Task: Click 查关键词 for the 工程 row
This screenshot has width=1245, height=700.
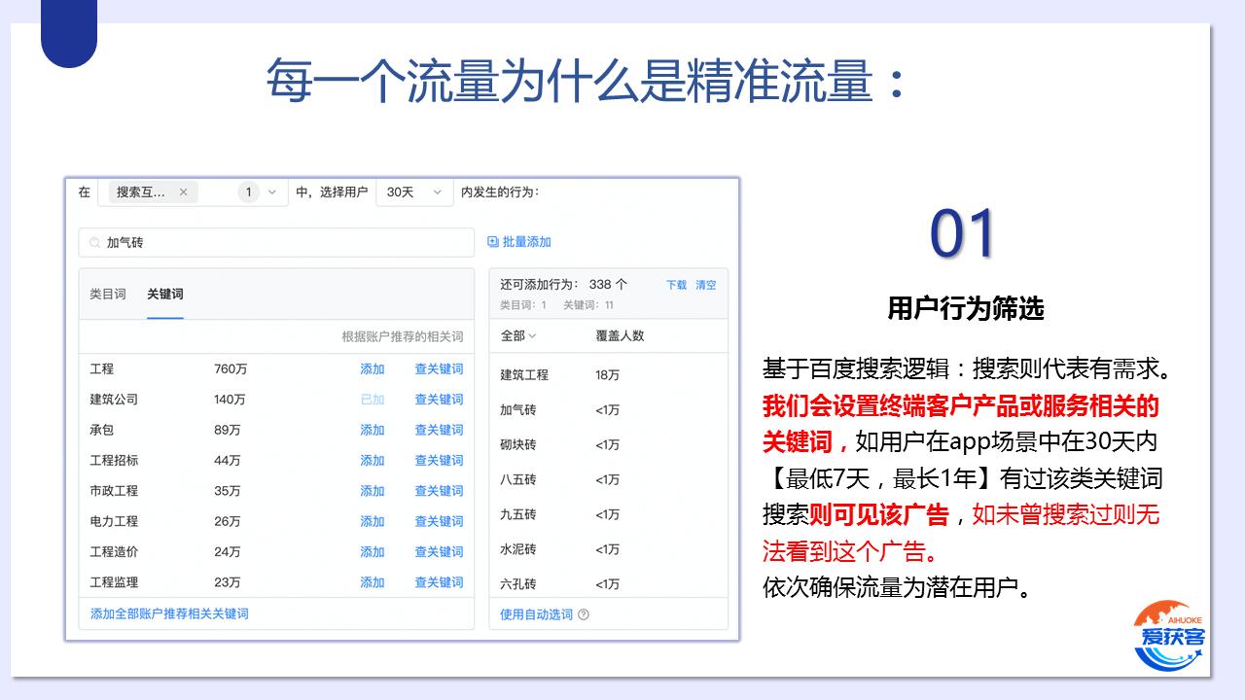Action: pyautogui.click(x=439, y=368)
